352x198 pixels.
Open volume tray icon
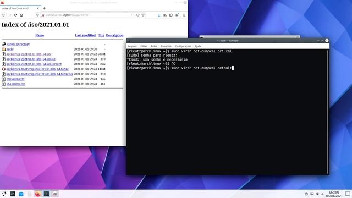coord(317,194)
